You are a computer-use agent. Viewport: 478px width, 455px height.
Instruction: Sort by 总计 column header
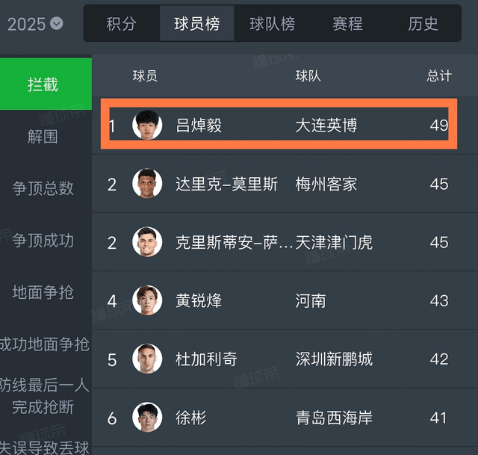(439, 76)
